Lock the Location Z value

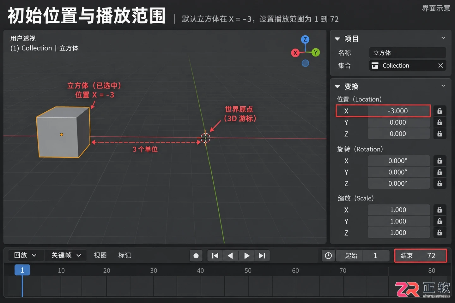pos(440,134)
